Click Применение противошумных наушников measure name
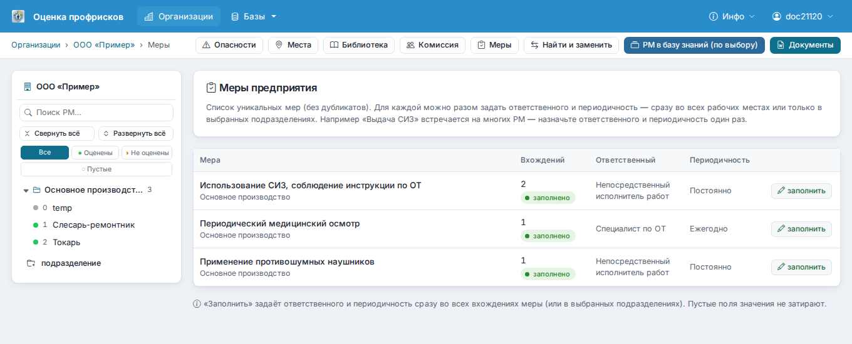852x344 pixels. [287, 261]
